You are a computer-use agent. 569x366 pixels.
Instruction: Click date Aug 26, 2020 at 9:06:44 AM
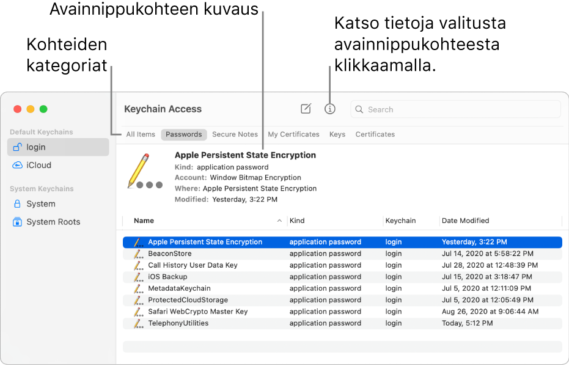click(x=490, y=312)
